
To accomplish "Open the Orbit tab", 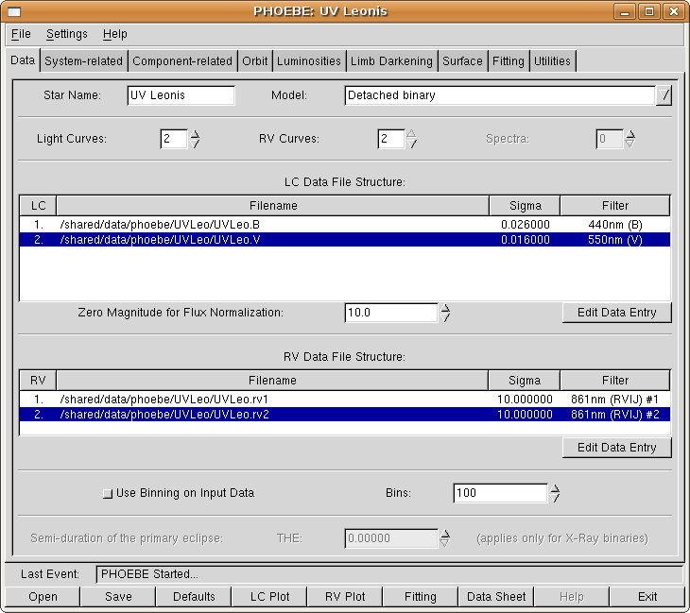I will pyautogui.click(x=255, y=60).
